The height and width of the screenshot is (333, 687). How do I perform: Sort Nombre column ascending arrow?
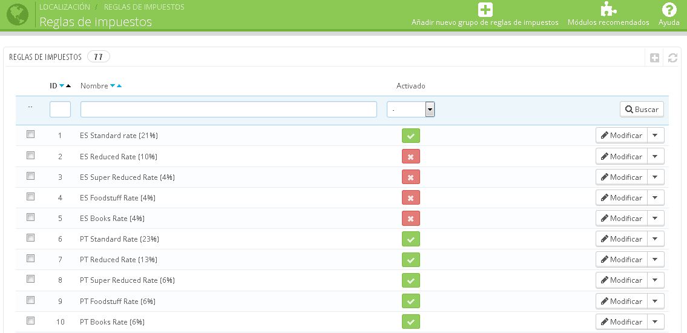(x=119, y=86)
